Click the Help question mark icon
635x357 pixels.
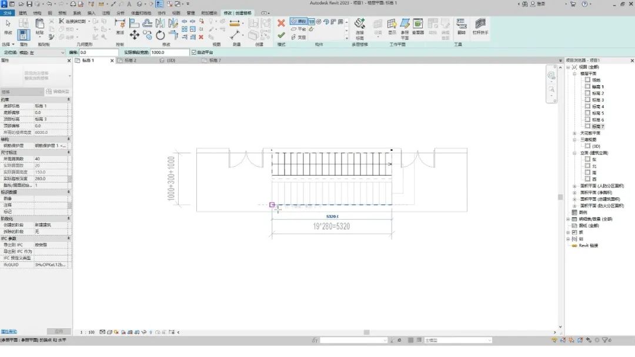[584, 4]
